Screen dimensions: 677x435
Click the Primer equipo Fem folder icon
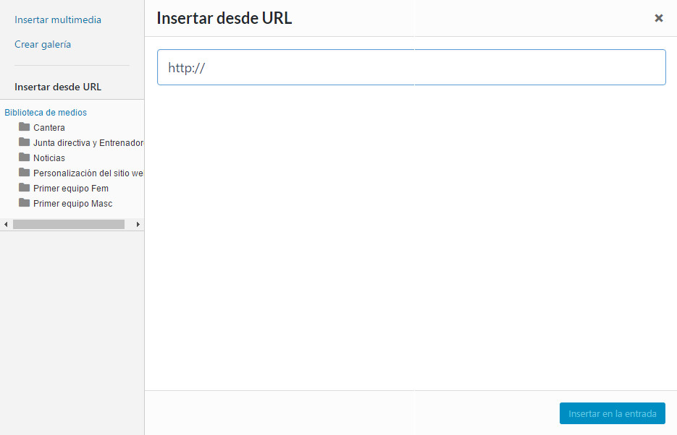point(25,188)
